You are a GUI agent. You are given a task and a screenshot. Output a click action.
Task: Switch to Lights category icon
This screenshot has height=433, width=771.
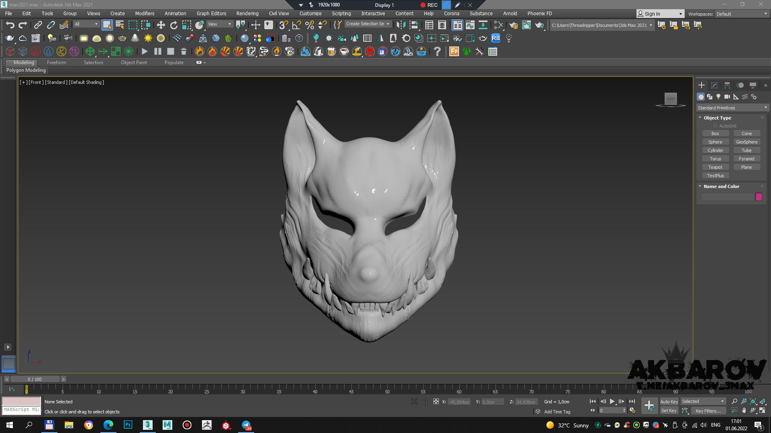[x=718, y=97]
